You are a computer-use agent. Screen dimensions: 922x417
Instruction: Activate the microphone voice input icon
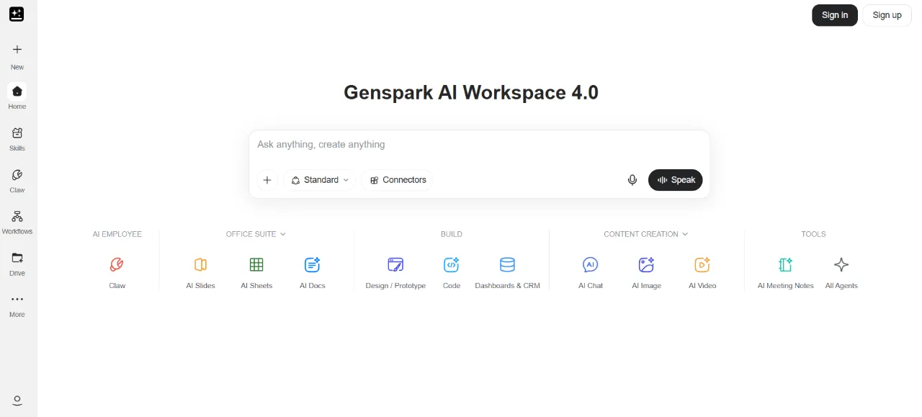(632, 180)
